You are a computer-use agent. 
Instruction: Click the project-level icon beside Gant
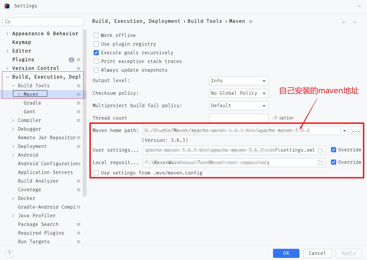point(78,112)
